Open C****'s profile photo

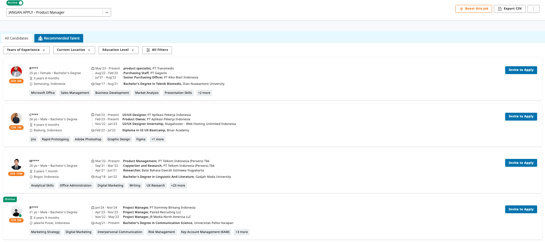16,118
